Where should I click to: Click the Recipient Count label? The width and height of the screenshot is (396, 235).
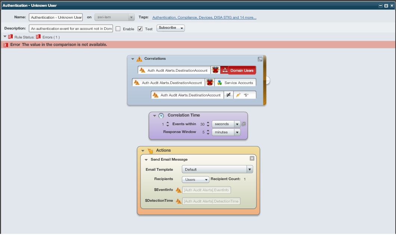[x=226, y=179]
